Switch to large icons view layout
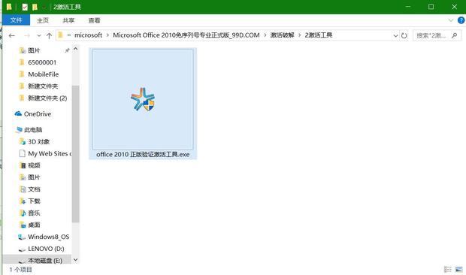The height and width of the screenshot is (275, 466). click(459, 269)
